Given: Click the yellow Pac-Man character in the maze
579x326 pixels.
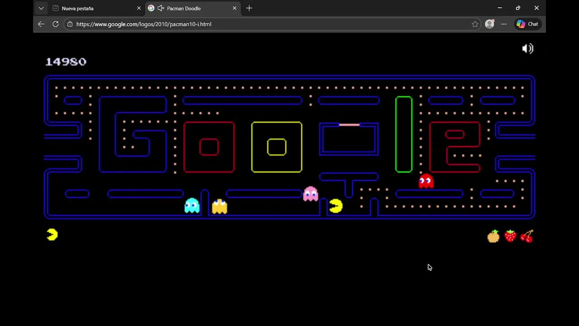Looking at the screenshot, I should [336, 206].
